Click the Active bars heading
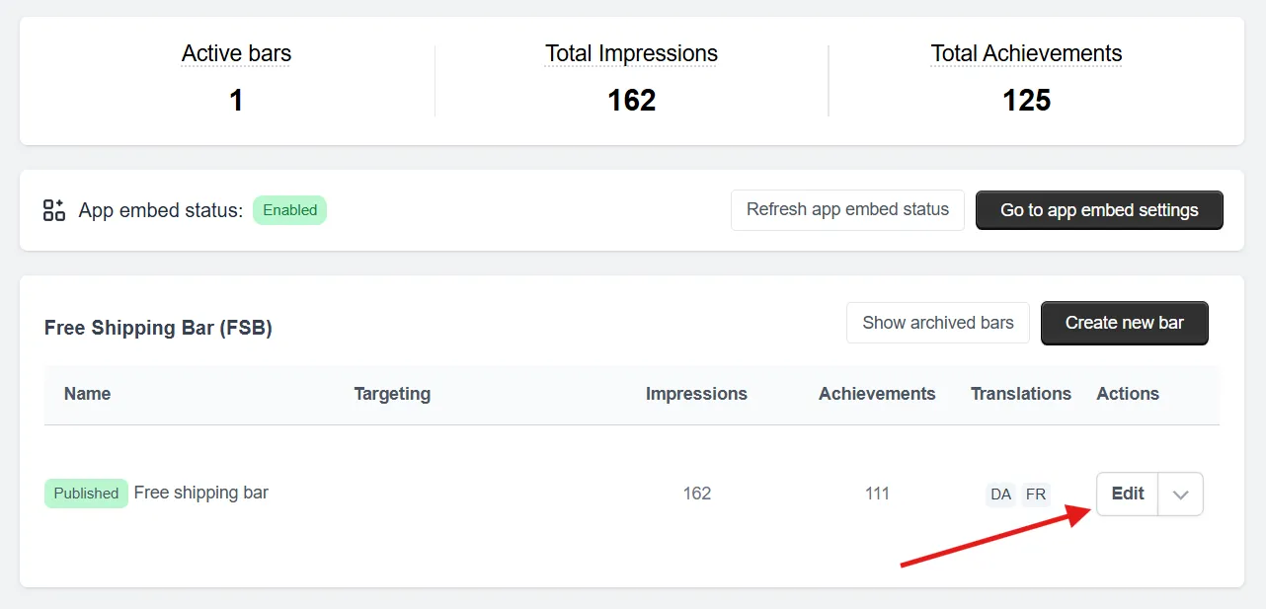Viewport: 1266px width, 609px height. pos(237,54)
